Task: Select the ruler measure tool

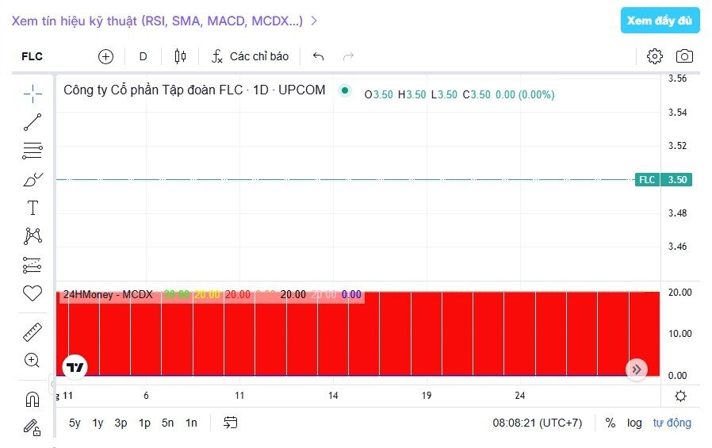Action: [33, 332]
